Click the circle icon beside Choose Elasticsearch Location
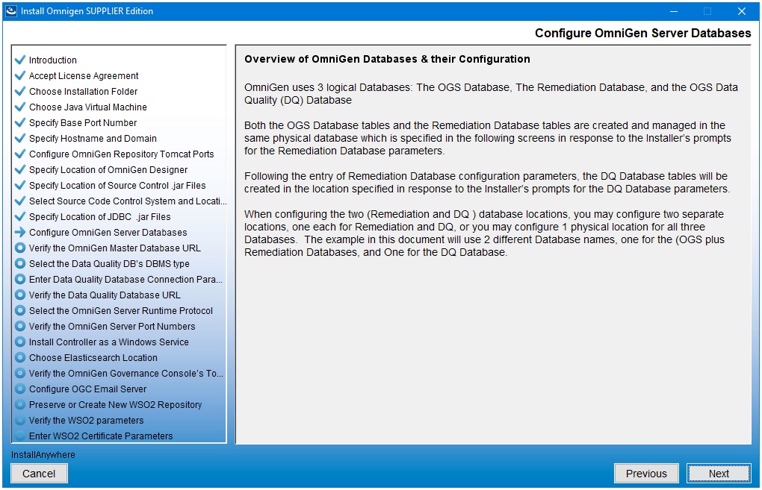 tap(20, 357)
